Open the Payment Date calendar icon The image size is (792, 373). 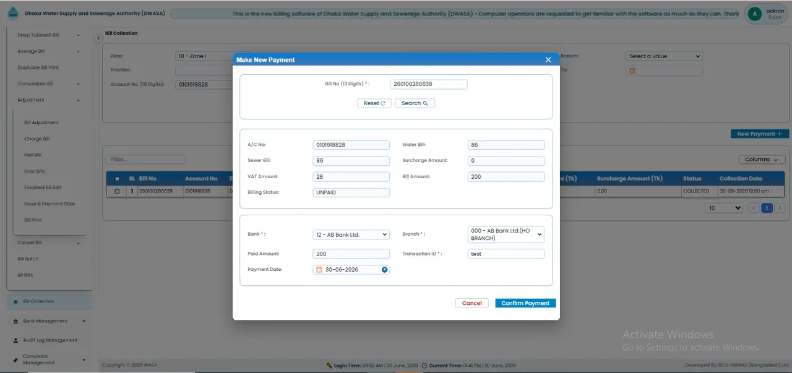(319, 270)
